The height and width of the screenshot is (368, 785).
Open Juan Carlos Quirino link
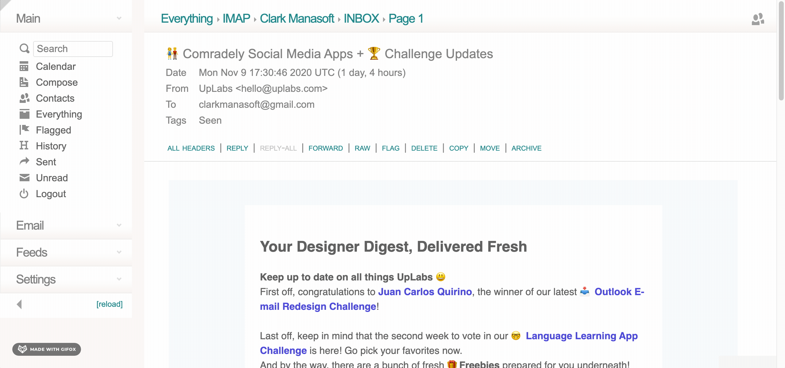425,292
